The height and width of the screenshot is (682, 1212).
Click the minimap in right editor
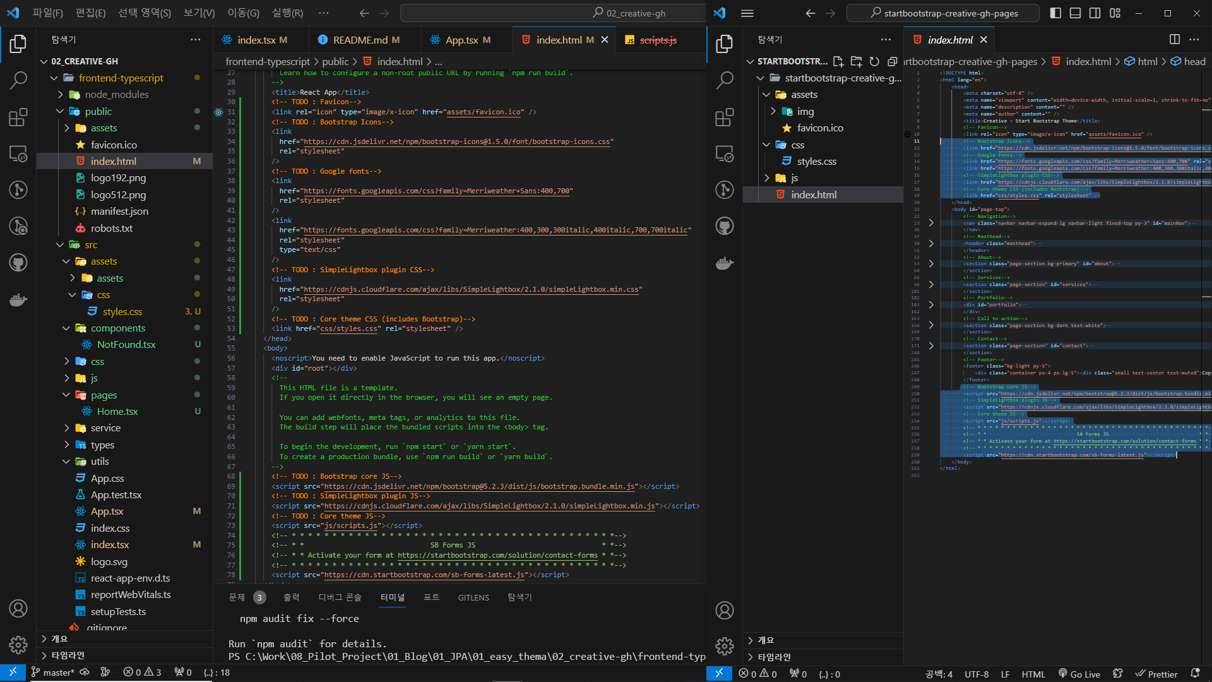(x=1206, y=253)
